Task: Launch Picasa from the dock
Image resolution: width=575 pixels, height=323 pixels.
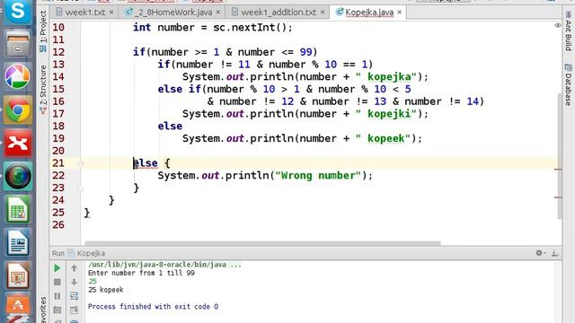Action: click(17, 76)
